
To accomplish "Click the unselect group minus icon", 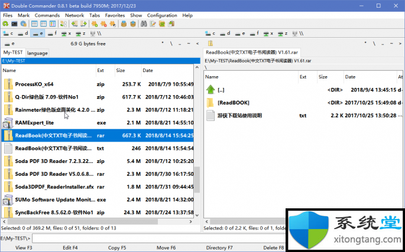I will point(103,24).
